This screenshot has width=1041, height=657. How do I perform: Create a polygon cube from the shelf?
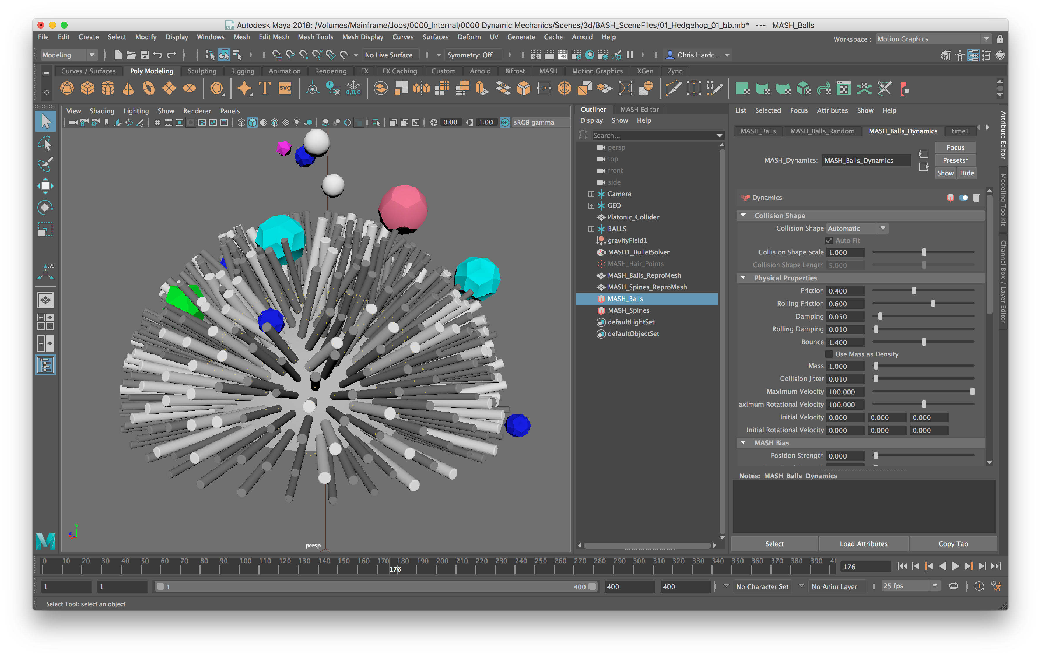tap(87, 89)
